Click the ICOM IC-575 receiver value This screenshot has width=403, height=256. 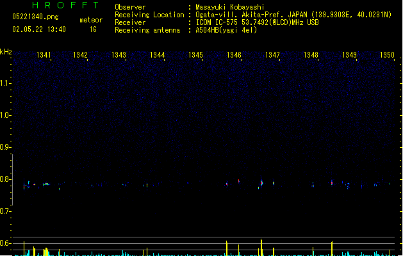tap(258, 22)
